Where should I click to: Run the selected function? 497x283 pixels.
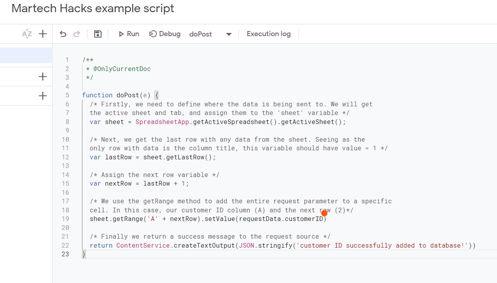click(x=129, y=34)
